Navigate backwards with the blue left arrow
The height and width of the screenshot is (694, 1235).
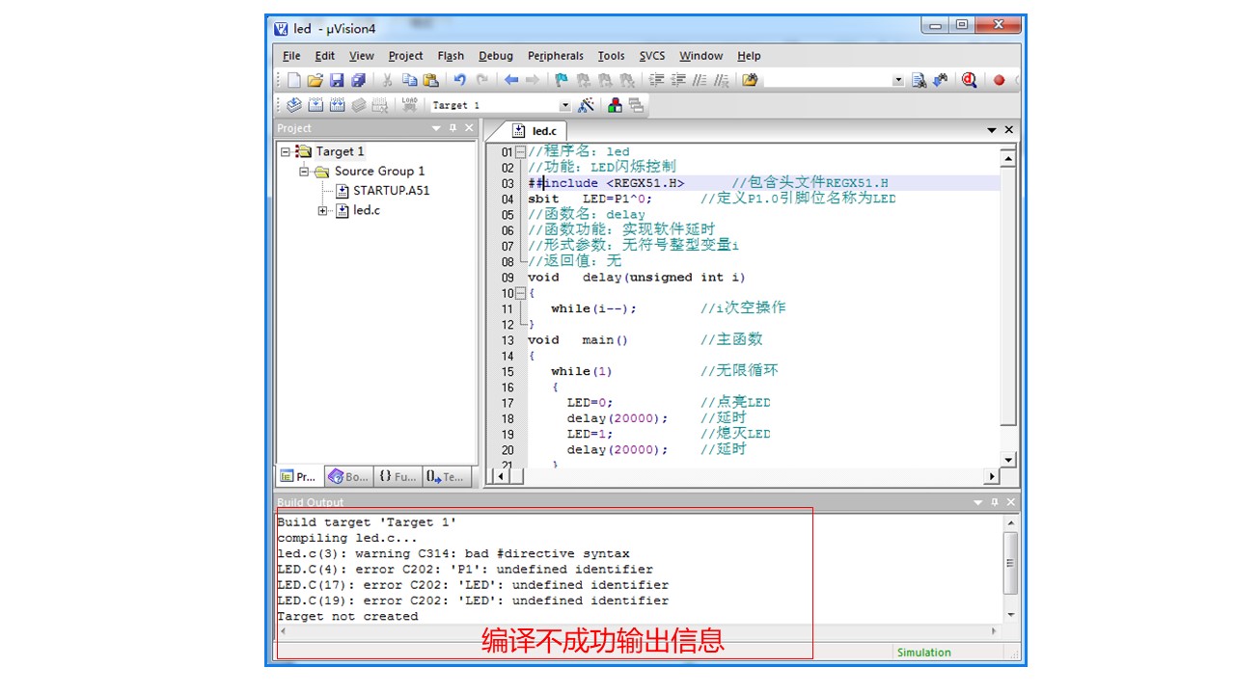coord(511,81)
